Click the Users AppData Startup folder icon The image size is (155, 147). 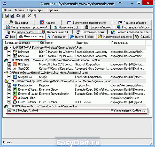coord(6,81)
